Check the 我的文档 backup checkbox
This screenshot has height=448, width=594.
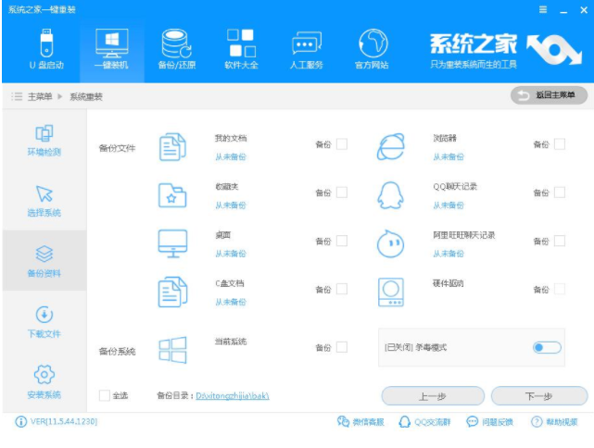tap(342, 144)
